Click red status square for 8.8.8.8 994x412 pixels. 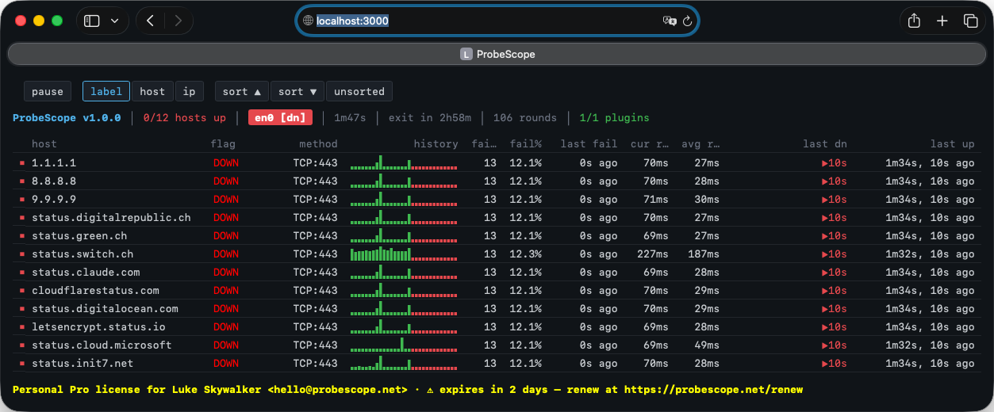pyautogui.click(x=22, y=181)
